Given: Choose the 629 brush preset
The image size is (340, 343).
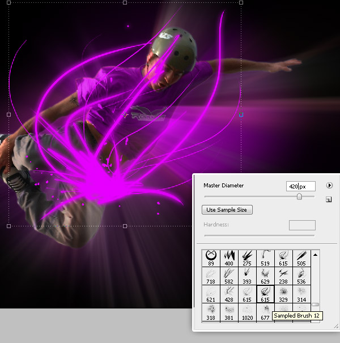Looking at the screenshot, I should 265,276.
